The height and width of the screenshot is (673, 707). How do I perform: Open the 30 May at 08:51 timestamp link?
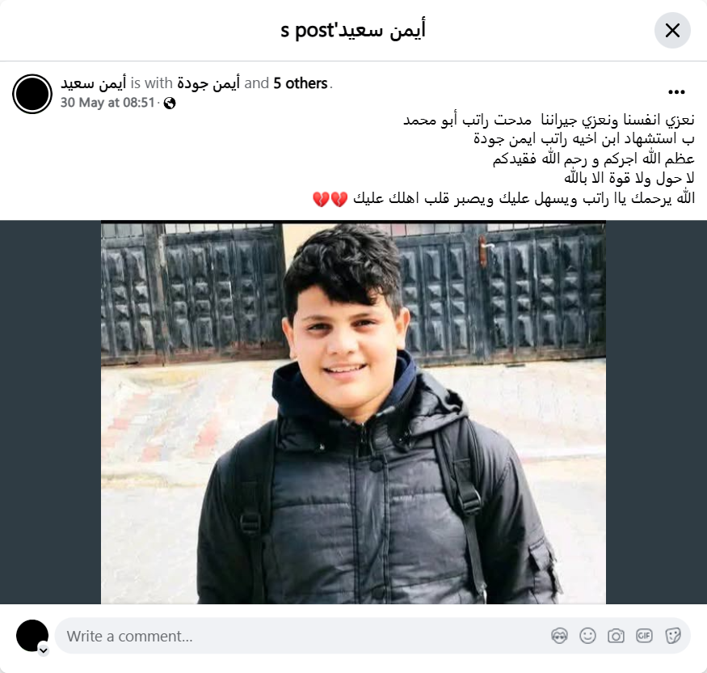(x=107, y=103)
